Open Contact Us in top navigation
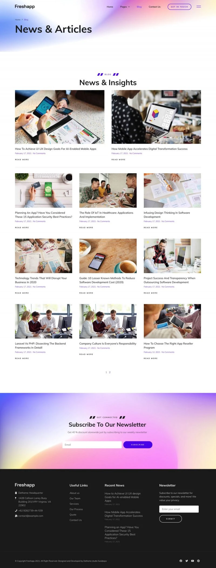The width and height of the screenshot is (216, 568). click(154, 7)
